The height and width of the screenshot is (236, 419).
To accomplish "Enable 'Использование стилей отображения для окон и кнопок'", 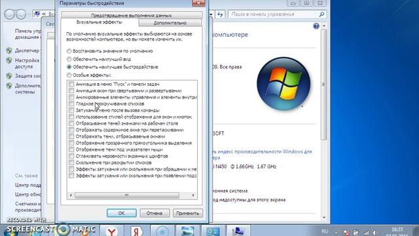I will (71, 117).
